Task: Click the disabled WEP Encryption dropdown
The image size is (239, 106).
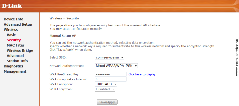Action: (x=105, y=89)
